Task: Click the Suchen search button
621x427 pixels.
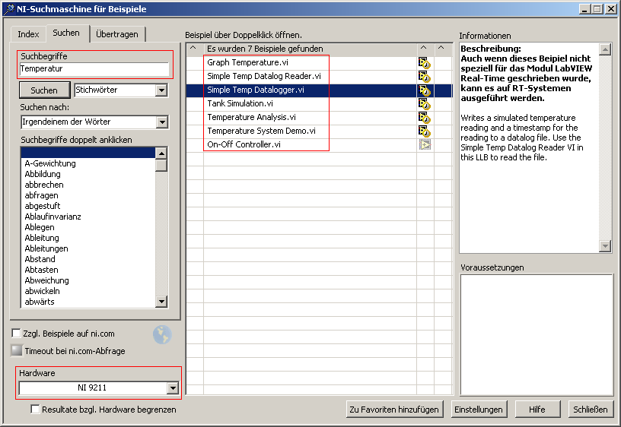Action: tap(44, 90)
